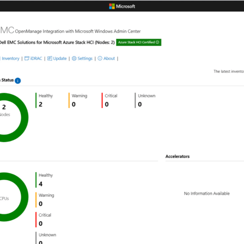Click the Azure Stack HCI Certified badge
This screenshot has height=244, width=244.
(138, 42)
